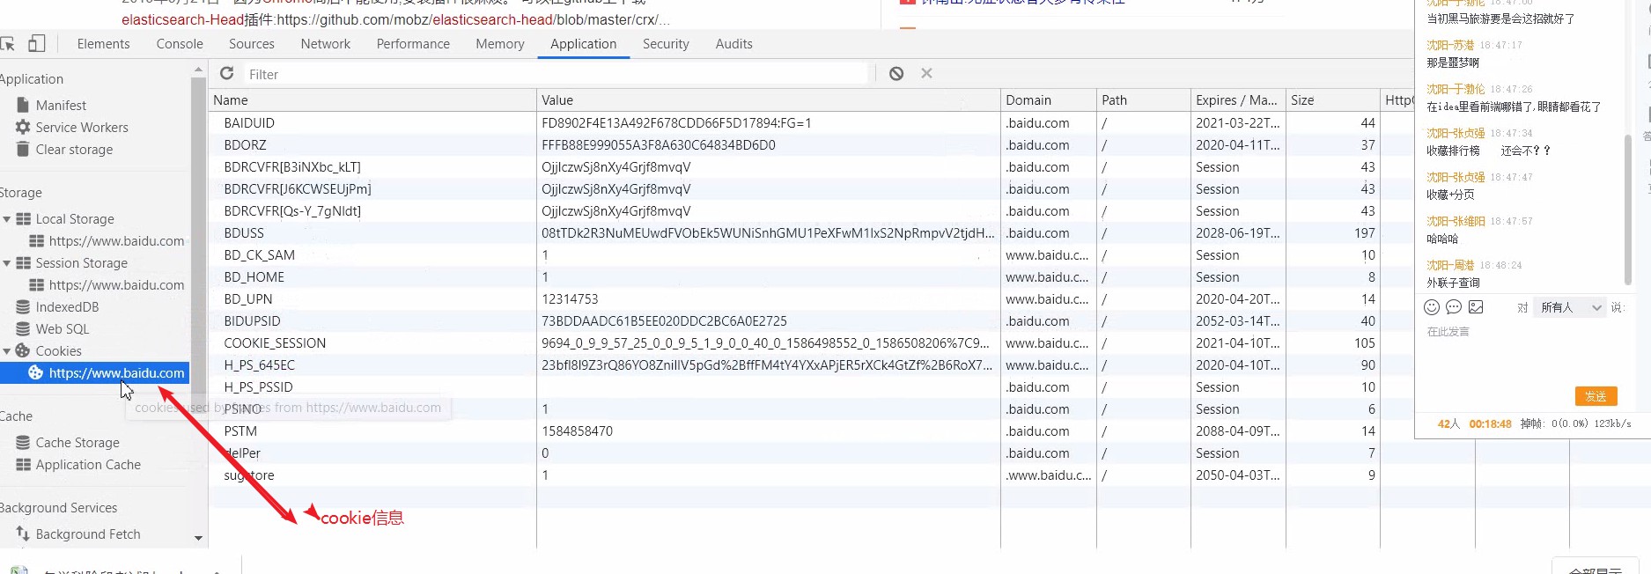
Task: Open the 所有人 recipient dropdown
Action: (1570, 307)
